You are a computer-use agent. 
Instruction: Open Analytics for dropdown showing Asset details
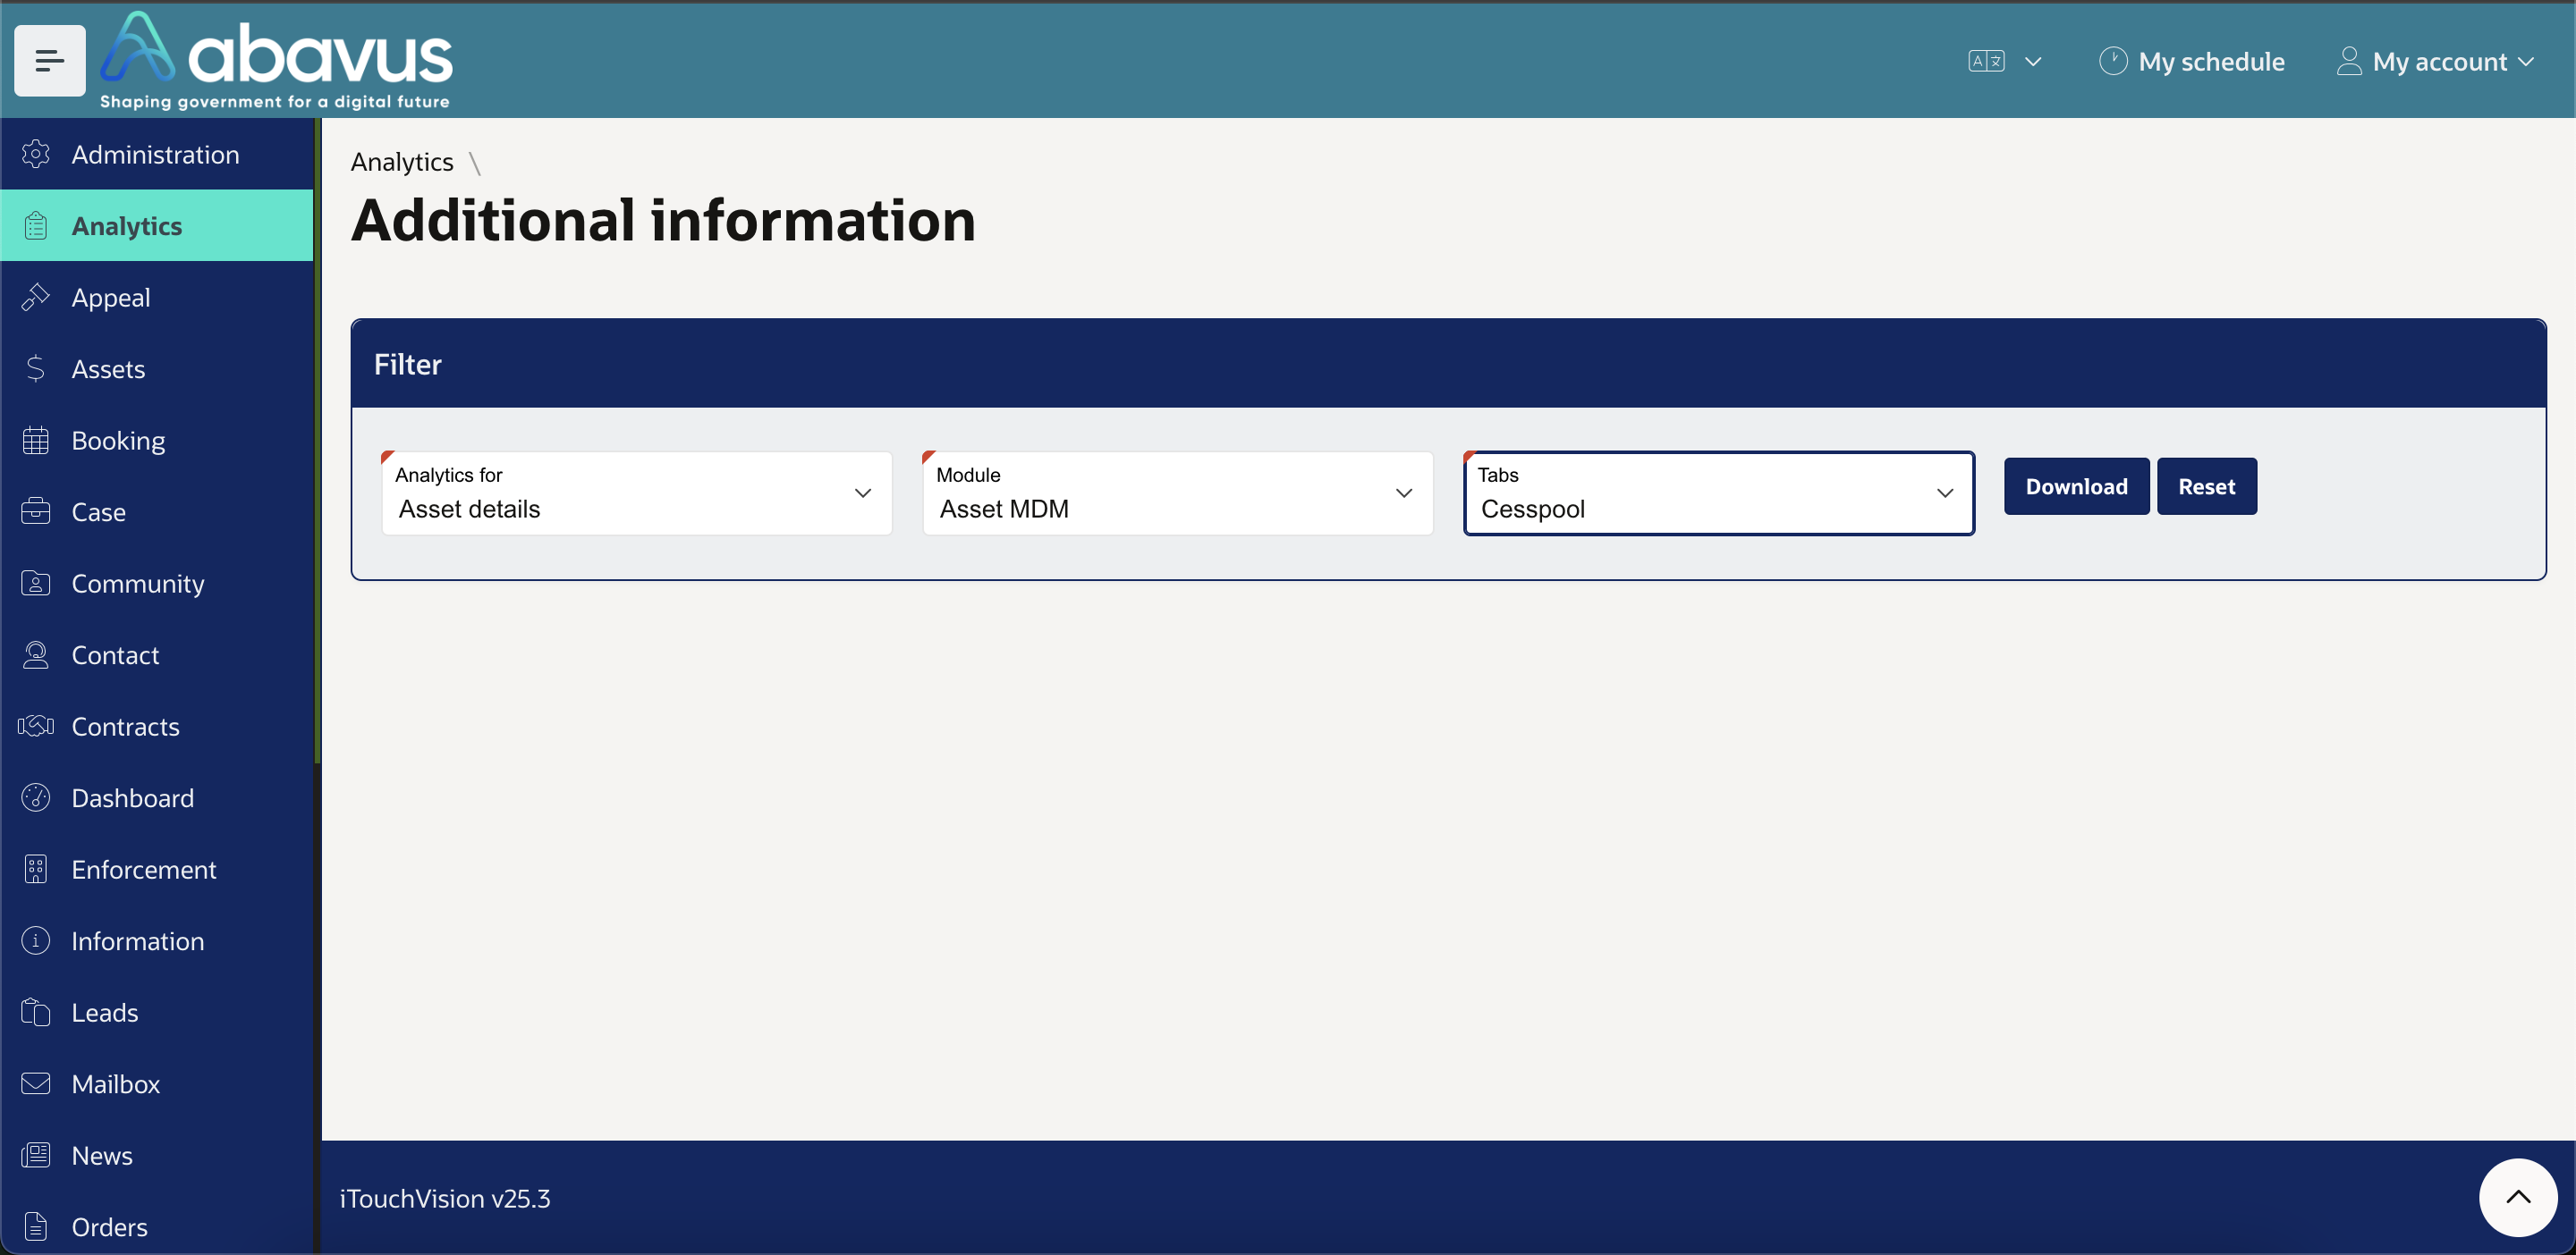(x=637, y=493)
